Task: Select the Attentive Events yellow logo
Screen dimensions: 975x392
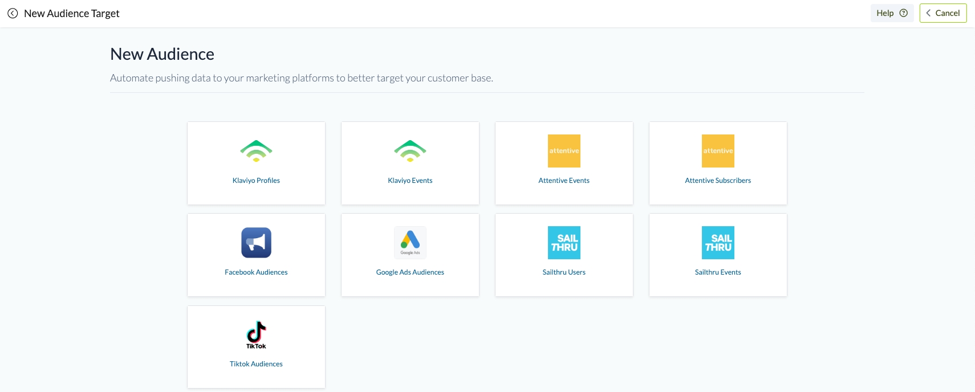Action: click(x=564, y=151)
